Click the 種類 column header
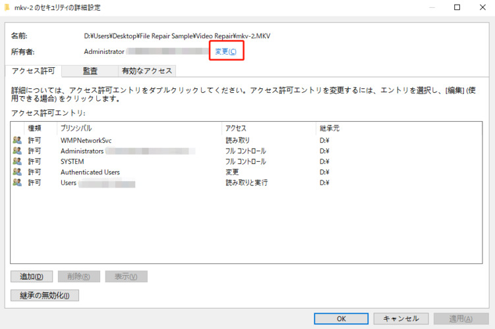 (x=40, y=128)
